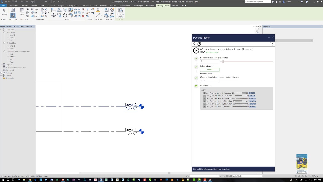Open the South elevation in Project Browser
This screenshot has width=323, height=182.
[12, 59]
